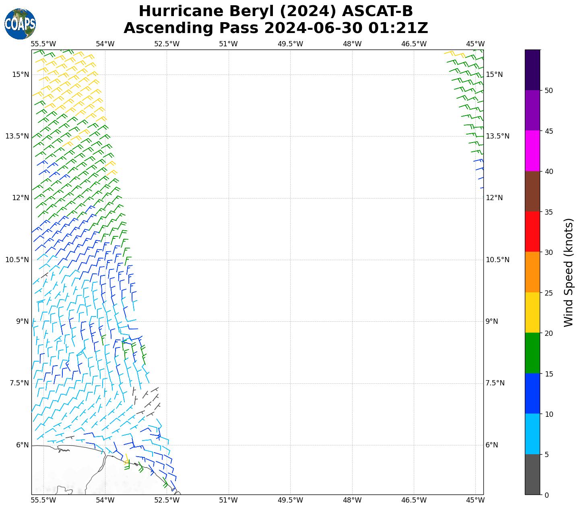Select the red 30–35 knot colorbar segment

(532, 232)
